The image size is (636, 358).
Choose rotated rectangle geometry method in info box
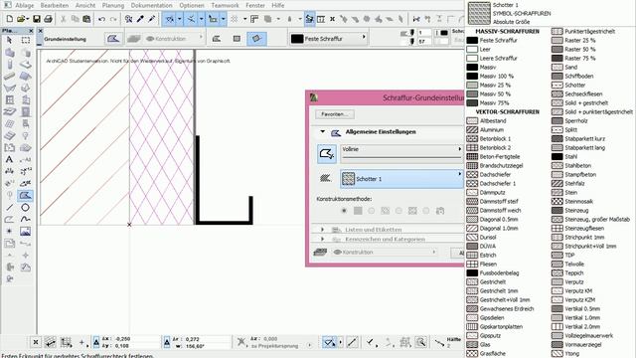point(256,39)
